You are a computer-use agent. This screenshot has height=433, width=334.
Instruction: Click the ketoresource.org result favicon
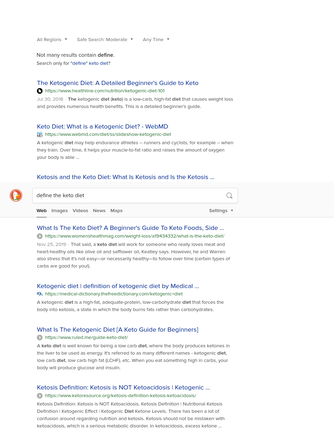(x=40, y=396)
